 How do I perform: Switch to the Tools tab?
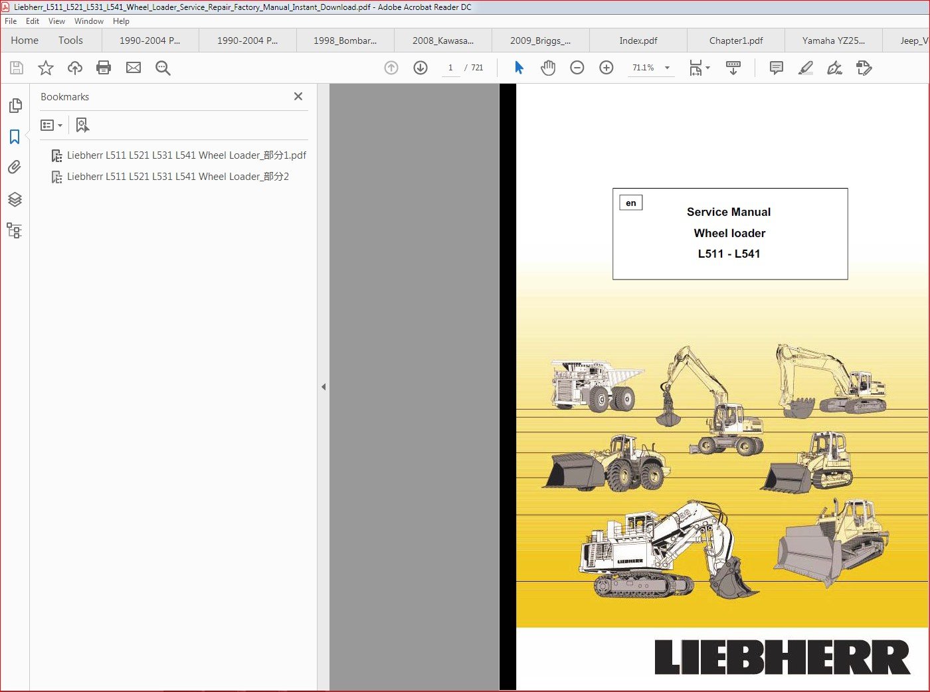[x=70, y=41]
